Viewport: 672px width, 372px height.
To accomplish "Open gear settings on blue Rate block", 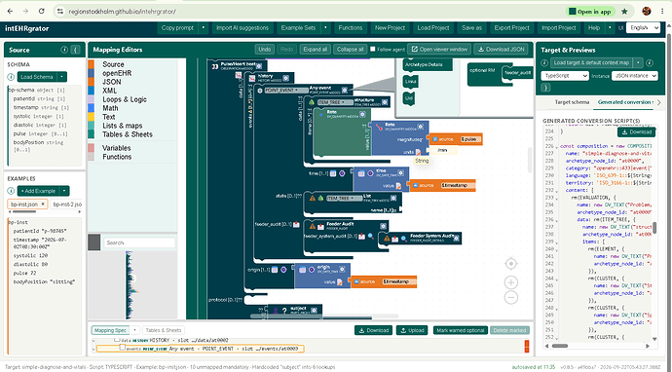I will [421, 127].
